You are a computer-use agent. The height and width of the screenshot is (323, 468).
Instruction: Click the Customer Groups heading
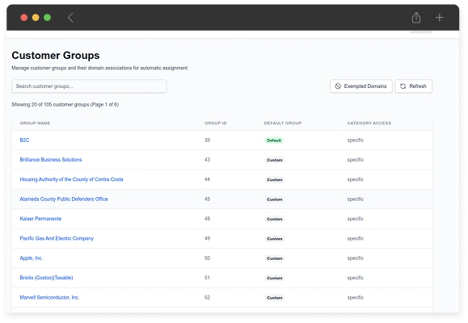pyautogui.click(x=56, y=56)
